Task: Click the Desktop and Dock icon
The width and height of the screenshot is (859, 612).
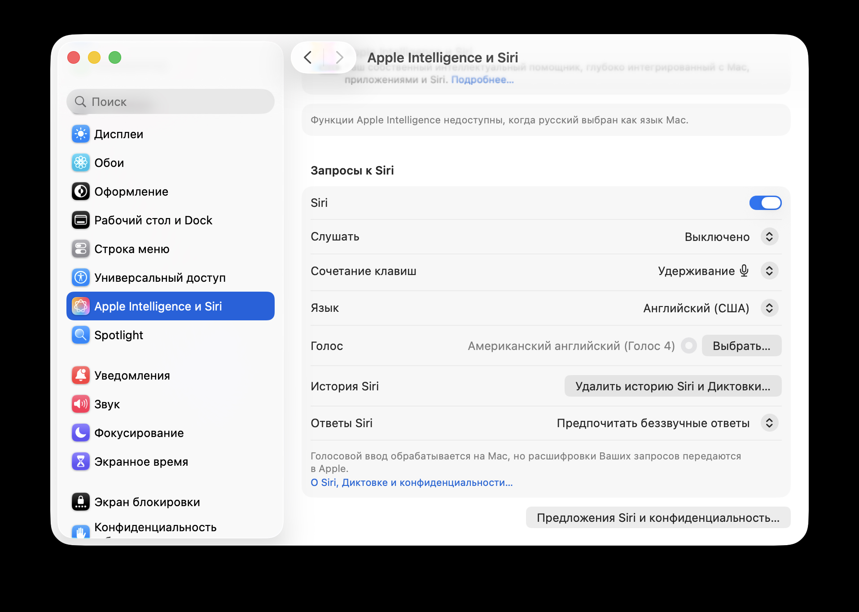Action: tap(81, 220)
